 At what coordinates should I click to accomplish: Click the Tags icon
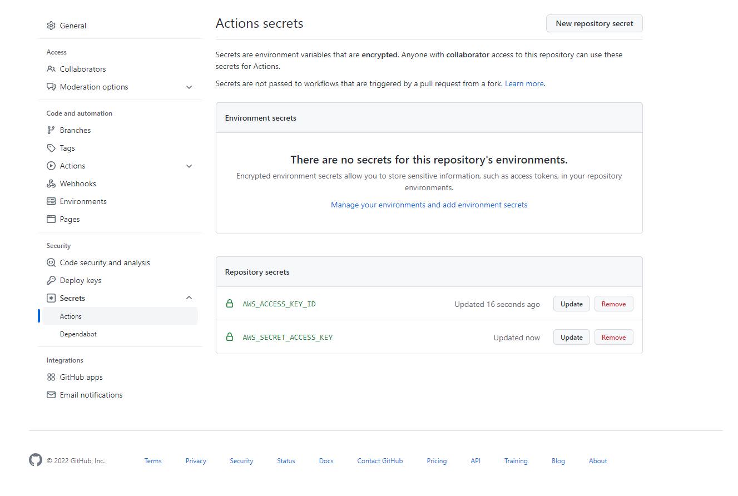[51, 147]
